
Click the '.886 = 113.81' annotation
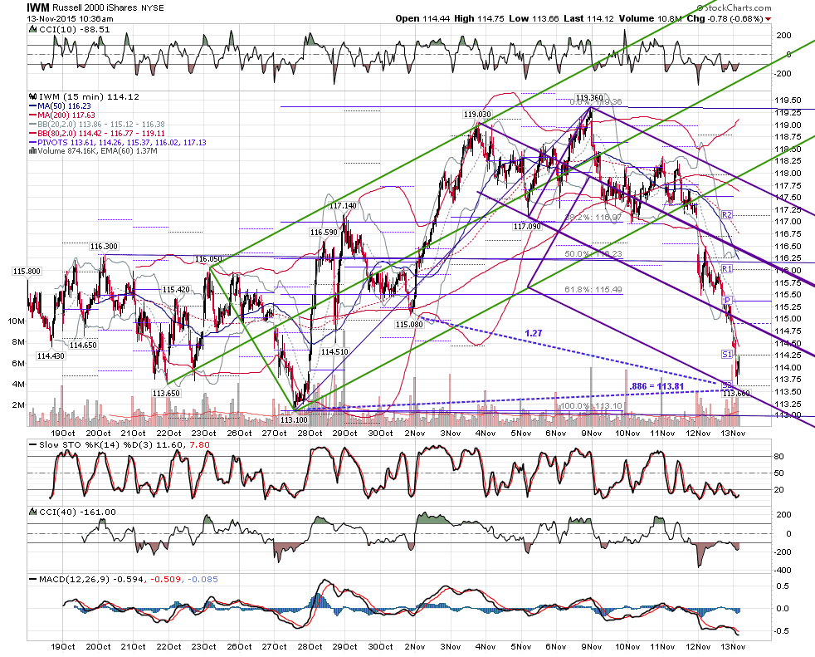point(656,386)
